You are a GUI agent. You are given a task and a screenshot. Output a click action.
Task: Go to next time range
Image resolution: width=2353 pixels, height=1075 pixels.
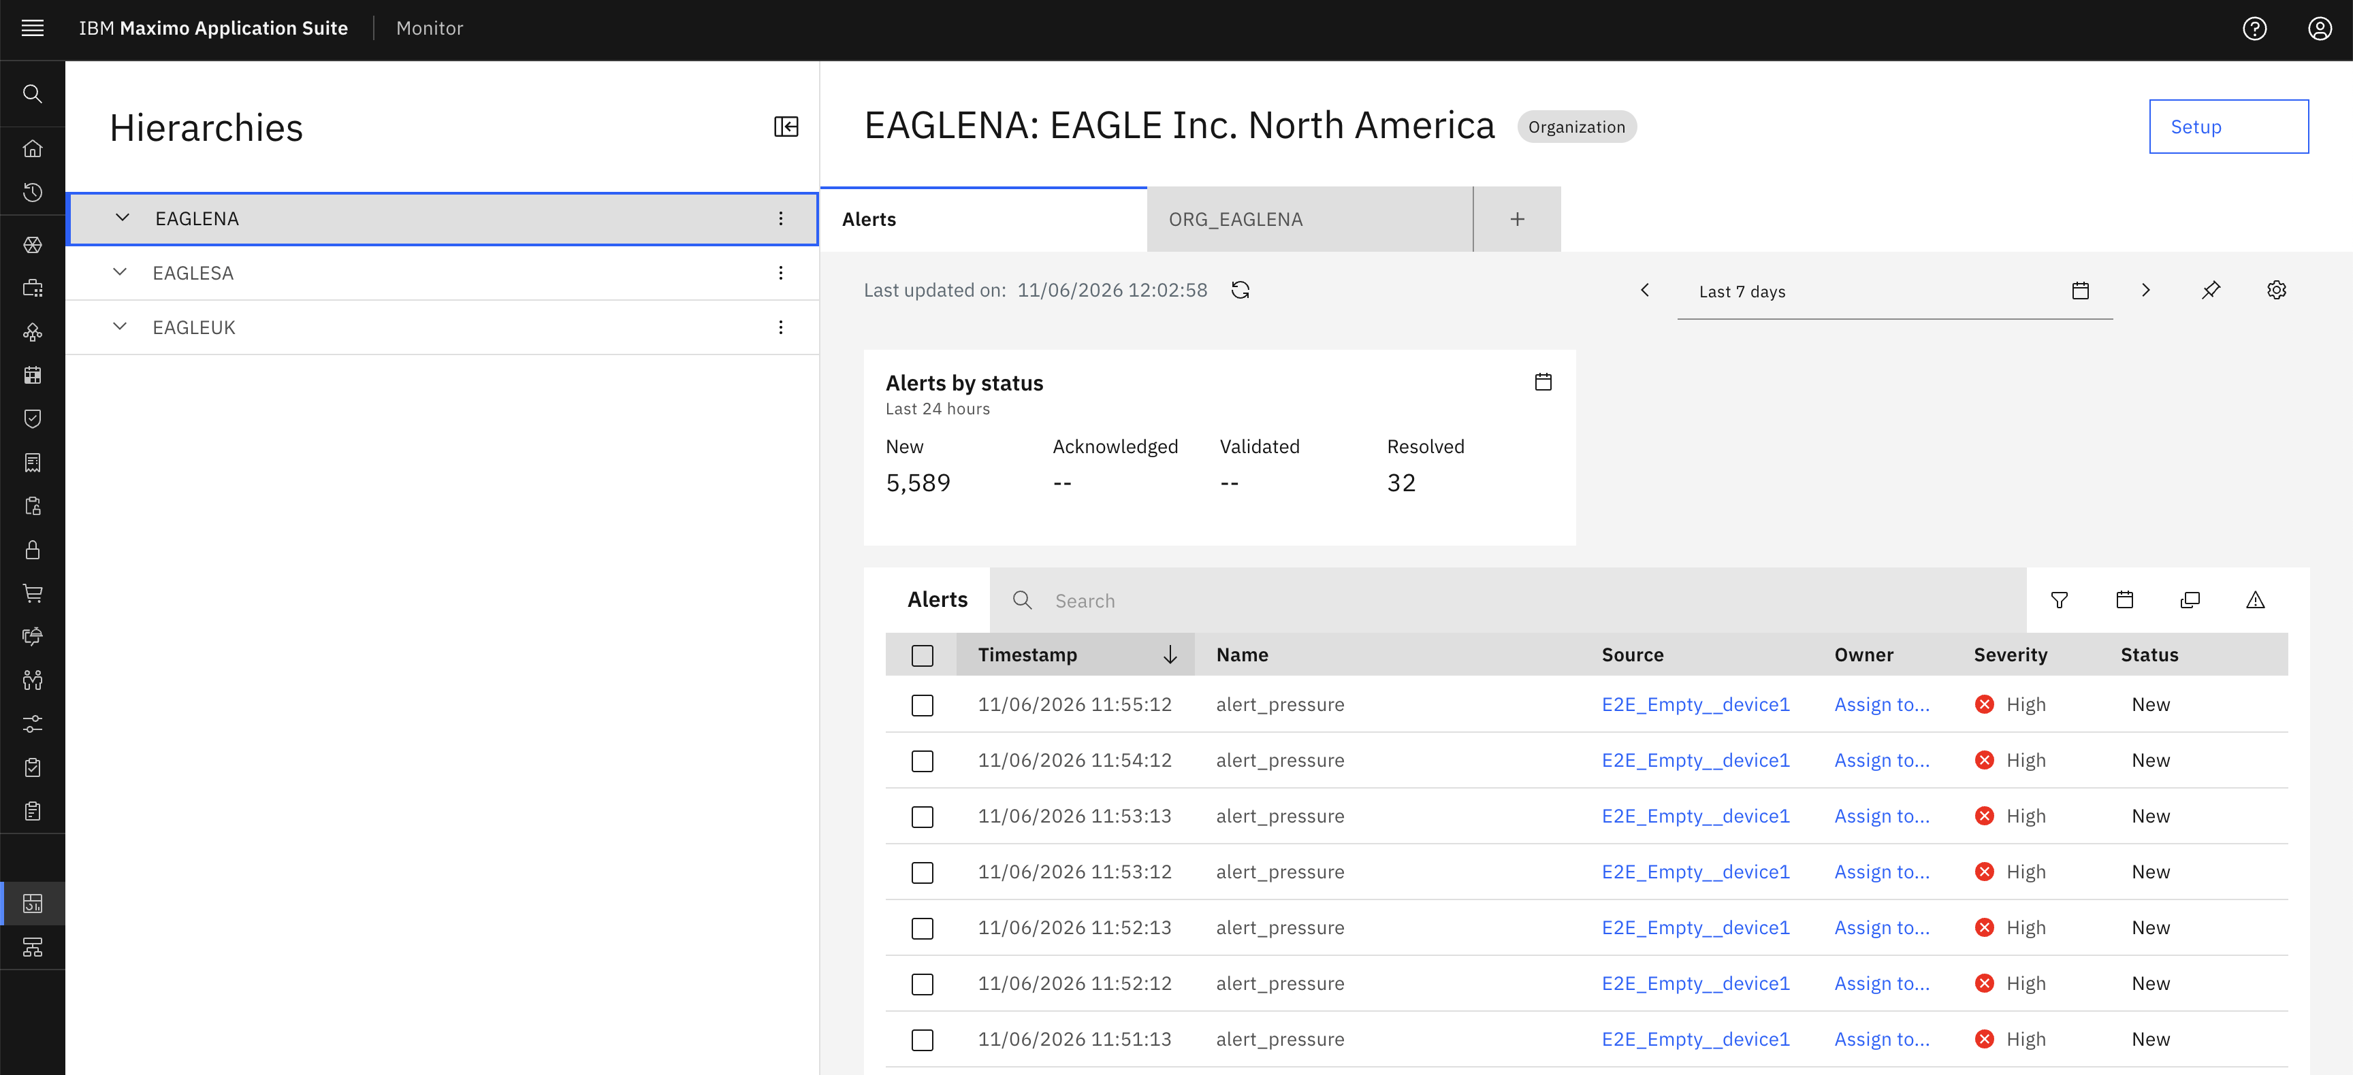[x=2145, y=291]
